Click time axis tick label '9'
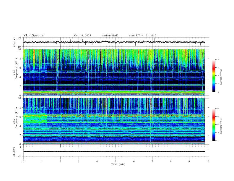 (189, 161)
